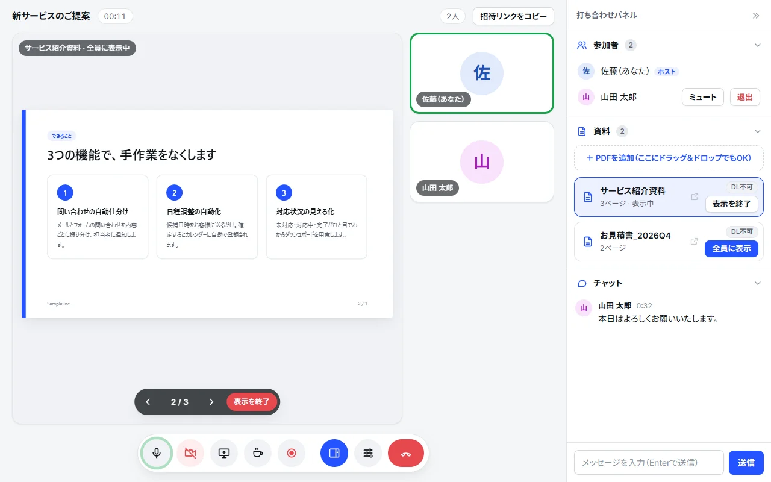Advance to the next slide

pos(211,402)
